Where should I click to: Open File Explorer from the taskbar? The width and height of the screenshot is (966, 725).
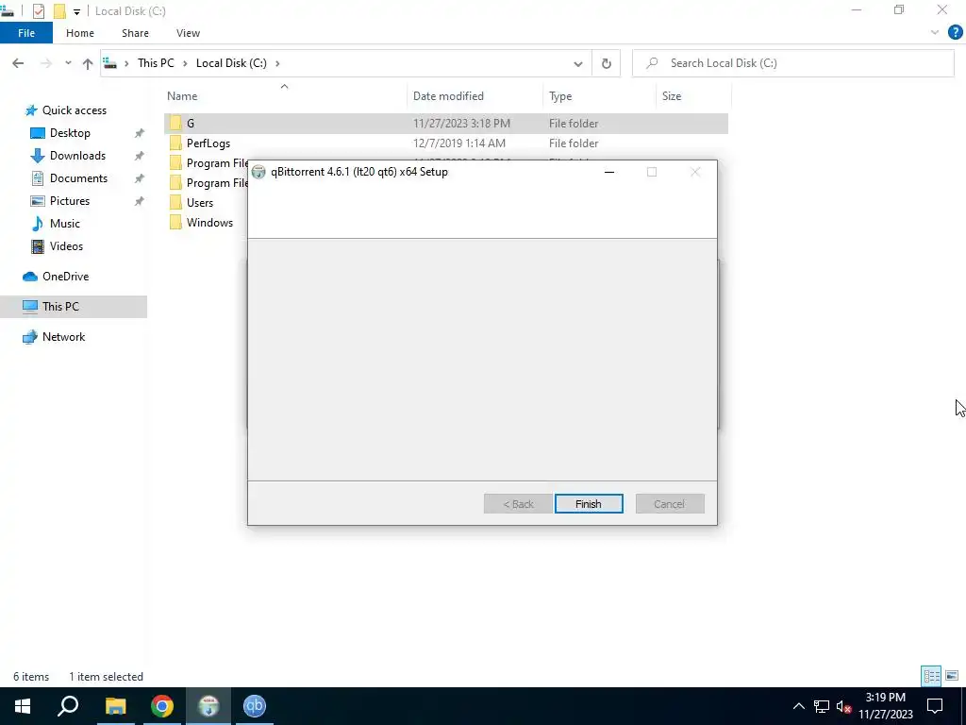(x=115, y=706)
